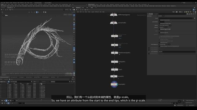The height and width of the screenshot is (110, 197).
Task: Toggle checkbox directly below Group field
Action: point(159,20)
